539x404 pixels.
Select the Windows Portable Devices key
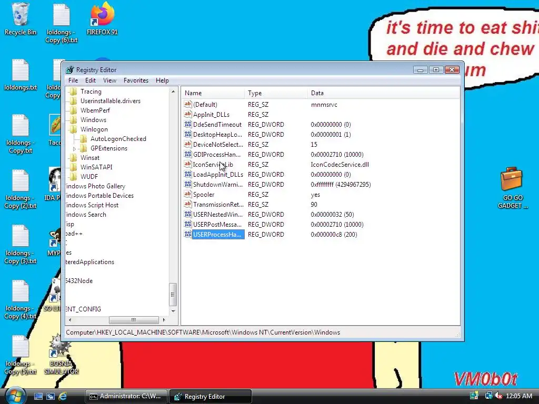(x=99, y=196)
